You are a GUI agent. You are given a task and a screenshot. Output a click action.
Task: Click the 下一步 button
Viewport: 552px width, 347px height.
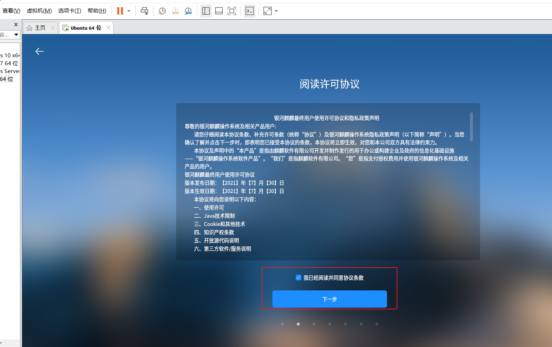click(330, 299)
